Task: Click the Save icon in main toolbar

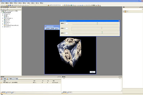Action: [x=9, y=5]
